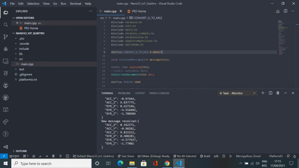Image resolution: width=299 pixels, height=168 pixels.
Task: Split the editor right
Action: click(x=286, y=11)
